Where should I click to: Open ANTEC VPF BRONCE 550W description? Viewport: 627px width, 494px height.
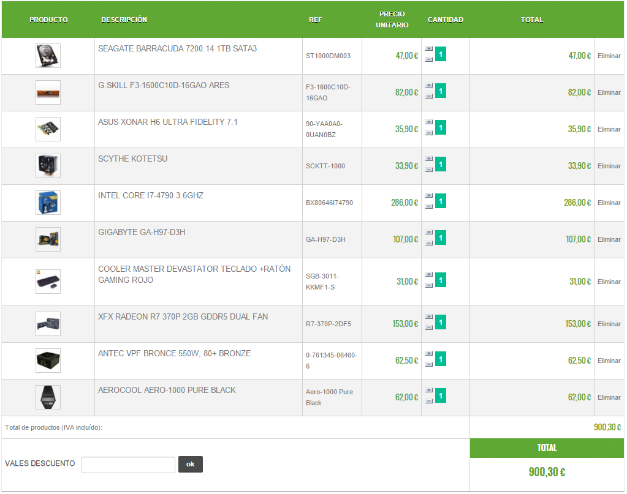[x=174, y=354]
